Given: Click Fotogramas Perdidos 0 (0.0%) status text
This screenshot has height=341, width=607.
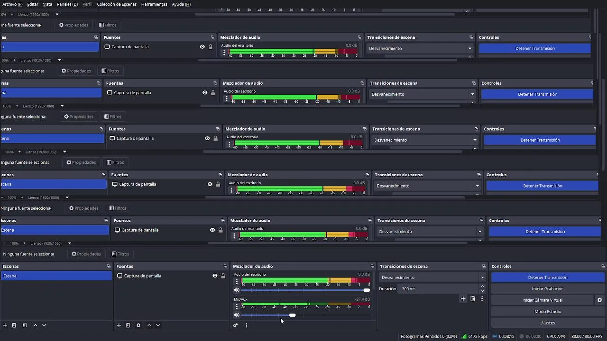Looking at the screenshot, I should [x=429, y=336].
